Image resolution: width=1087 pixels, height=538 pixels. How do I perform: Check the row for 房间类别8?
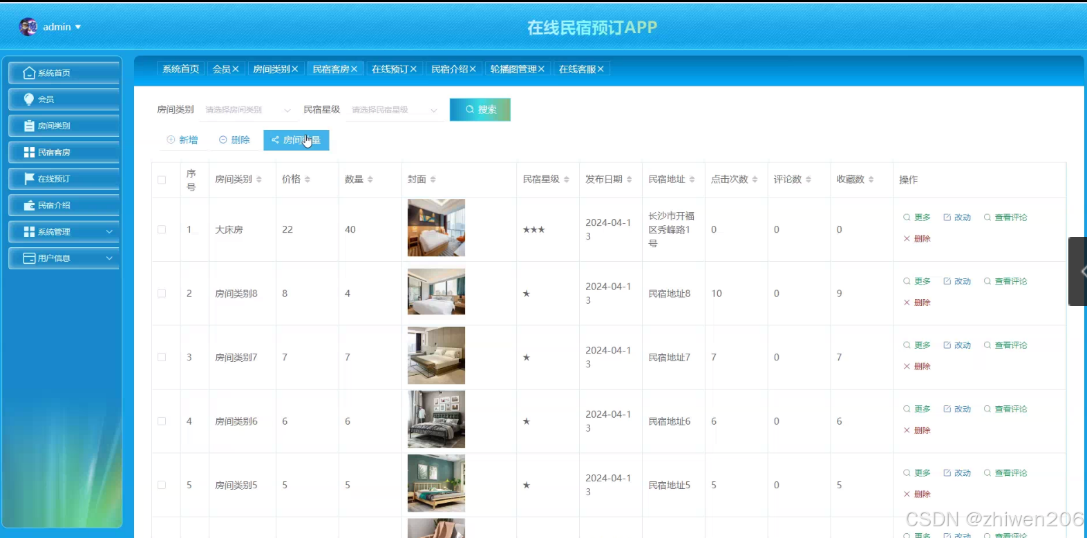(162, 294)
